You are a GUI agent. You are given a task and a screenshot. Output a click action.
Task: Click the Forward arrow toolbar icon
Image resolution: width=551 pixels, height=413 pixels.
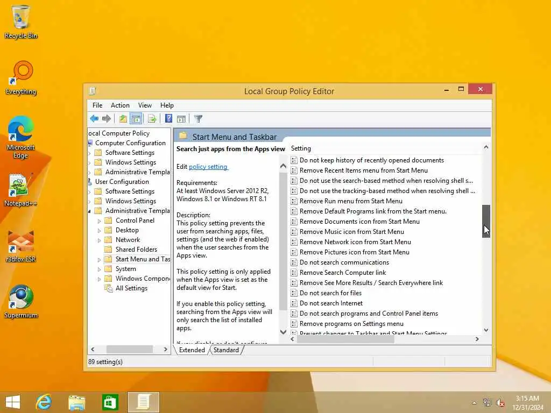click(106, 119)
